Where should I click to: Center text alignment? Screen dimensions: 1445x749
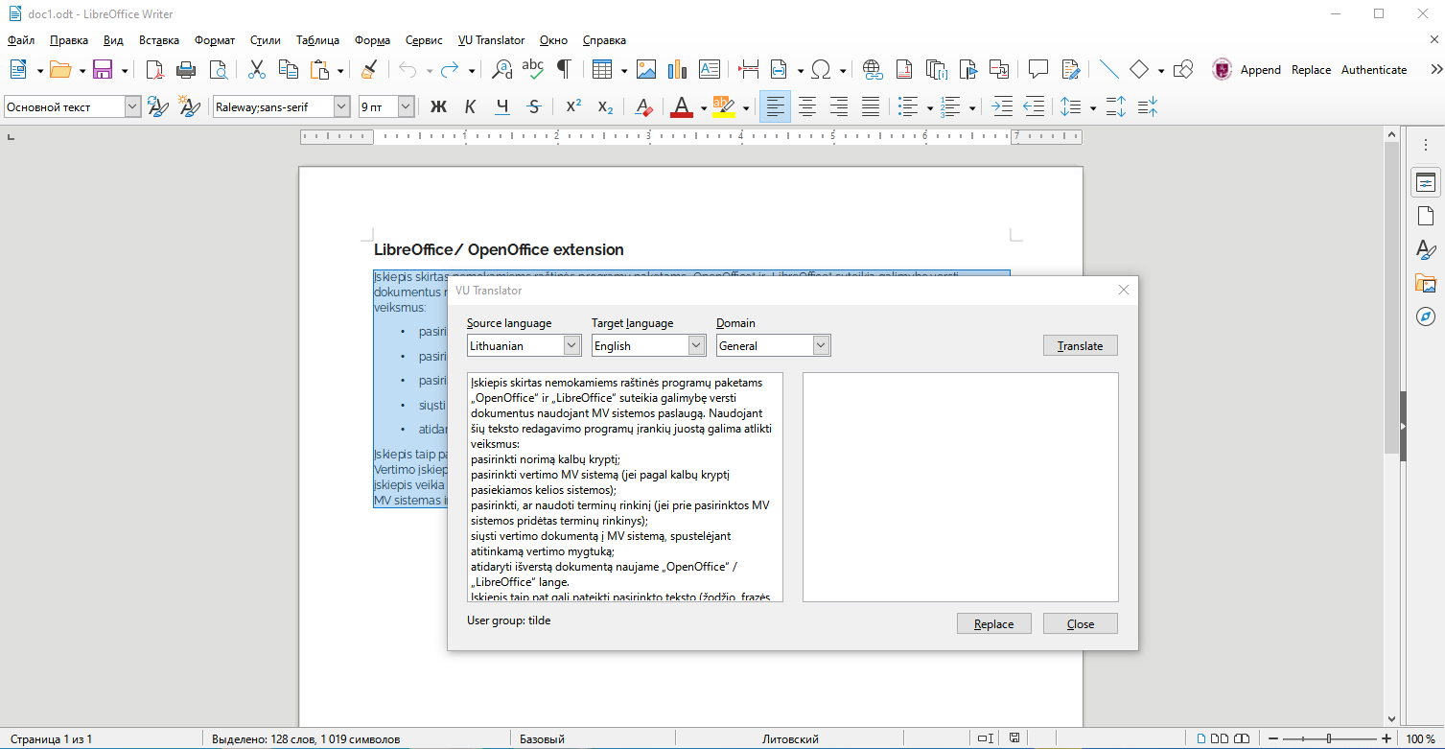pos(807,106)
